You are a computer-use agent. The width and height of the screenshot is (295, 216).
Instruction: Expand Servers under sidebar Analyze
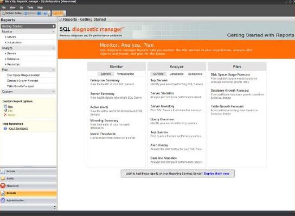pos(11,54)
